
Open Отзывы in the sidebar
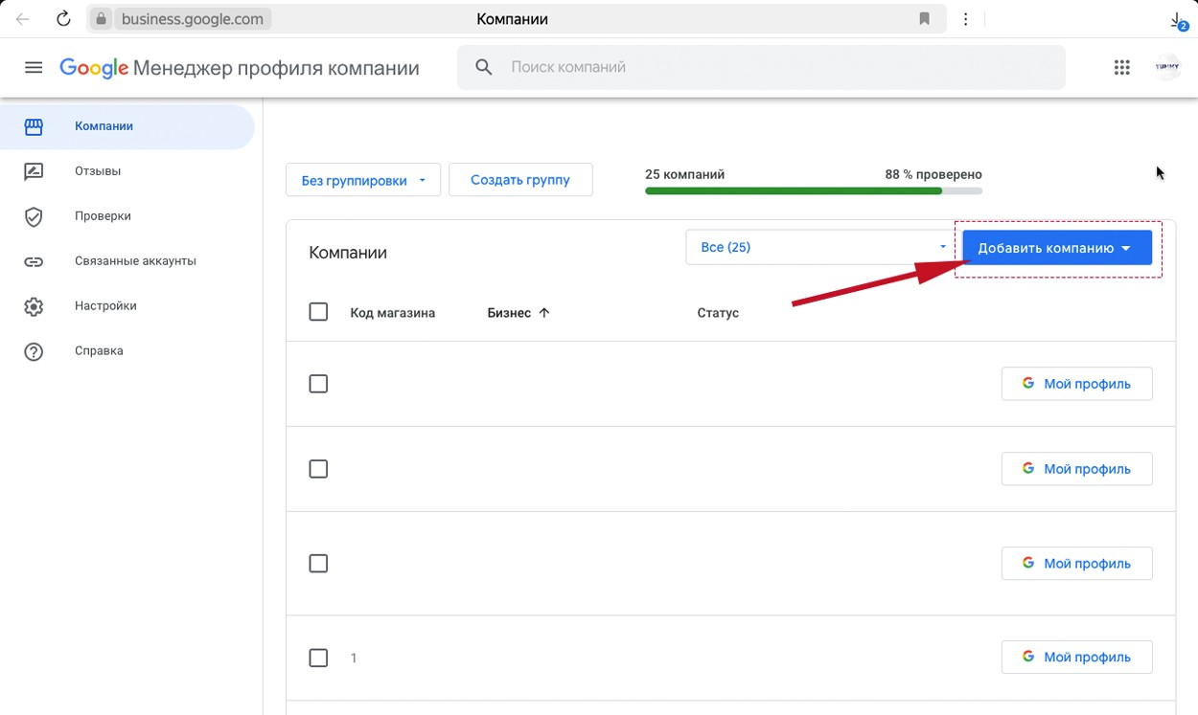127,171
